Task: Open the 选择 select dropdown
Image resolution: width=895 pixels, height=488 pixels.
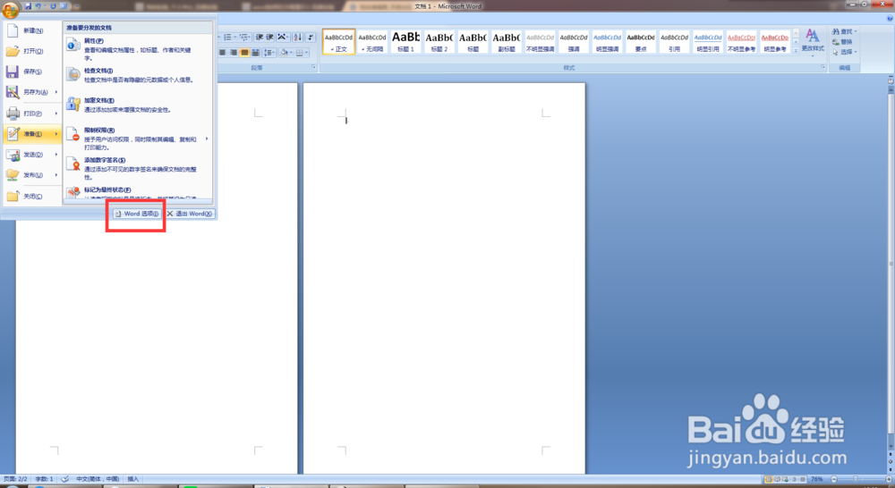Action: click(845, 52)
